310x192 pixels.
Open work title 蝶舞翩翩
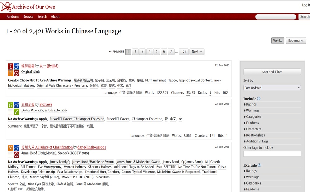pyautogui.click(x=28, y=66)
